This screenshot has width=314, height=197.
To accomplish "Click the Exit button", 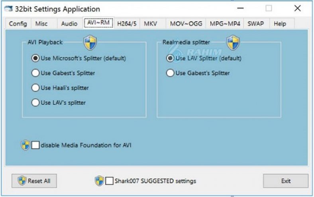I will (x=286, y=181).
